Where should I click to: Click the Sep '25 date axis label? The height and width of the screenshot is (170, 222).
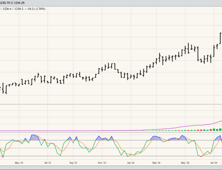click(x=73, y=163)
